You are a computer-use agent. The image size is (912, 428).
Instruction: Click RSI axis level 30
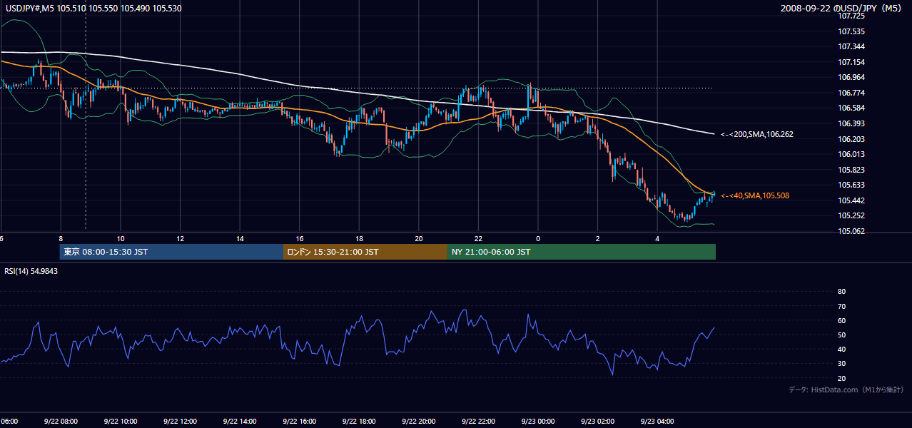coord(841,364)
